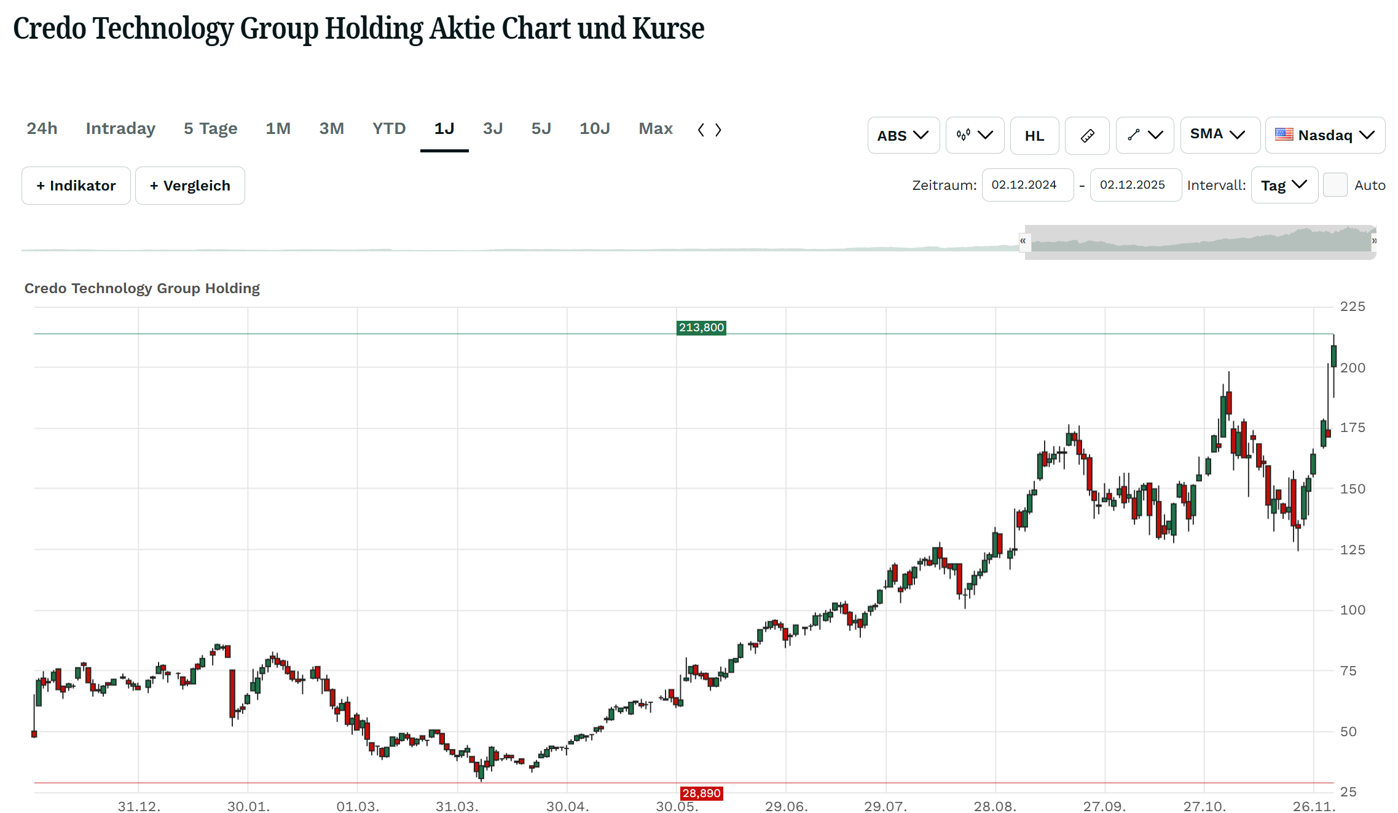Switch to the 3M time range tab

click(331, 128)
